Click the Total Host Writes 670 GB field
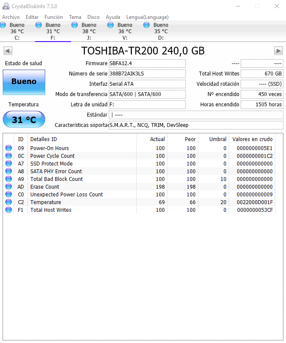The height and width of the screenshot is (343, 286). pos(262,74)
